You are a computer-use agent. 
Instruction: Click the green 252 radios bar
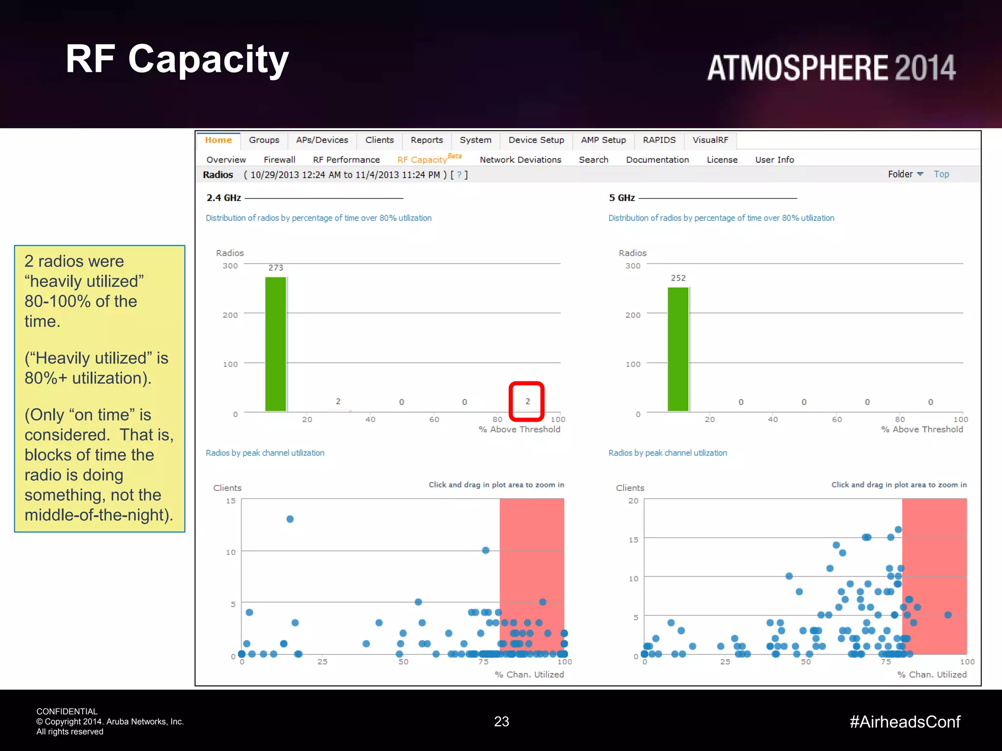point(678,349)
